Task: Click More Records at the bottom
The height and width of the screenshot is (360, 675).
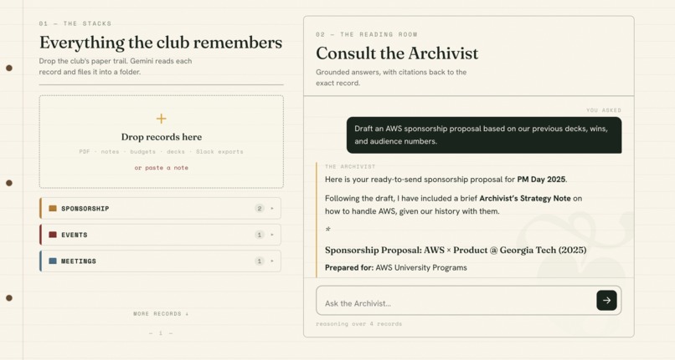Action: (x=161, y=313)
